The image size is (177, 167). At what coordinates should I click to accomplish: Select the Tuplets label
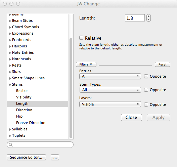pyautogui.click(x=18, y=135)
